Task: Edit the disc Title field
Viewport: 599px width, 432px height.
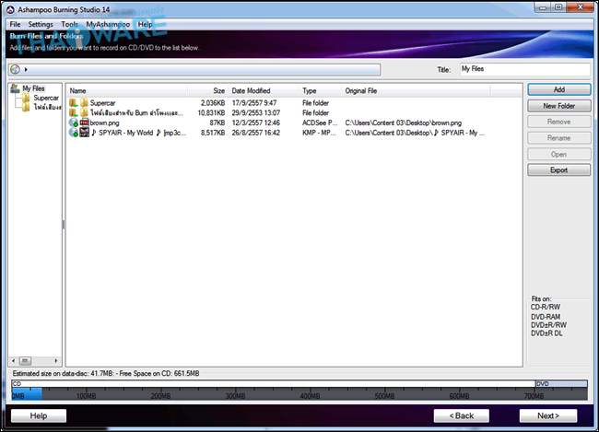Action: click(525, 69)
